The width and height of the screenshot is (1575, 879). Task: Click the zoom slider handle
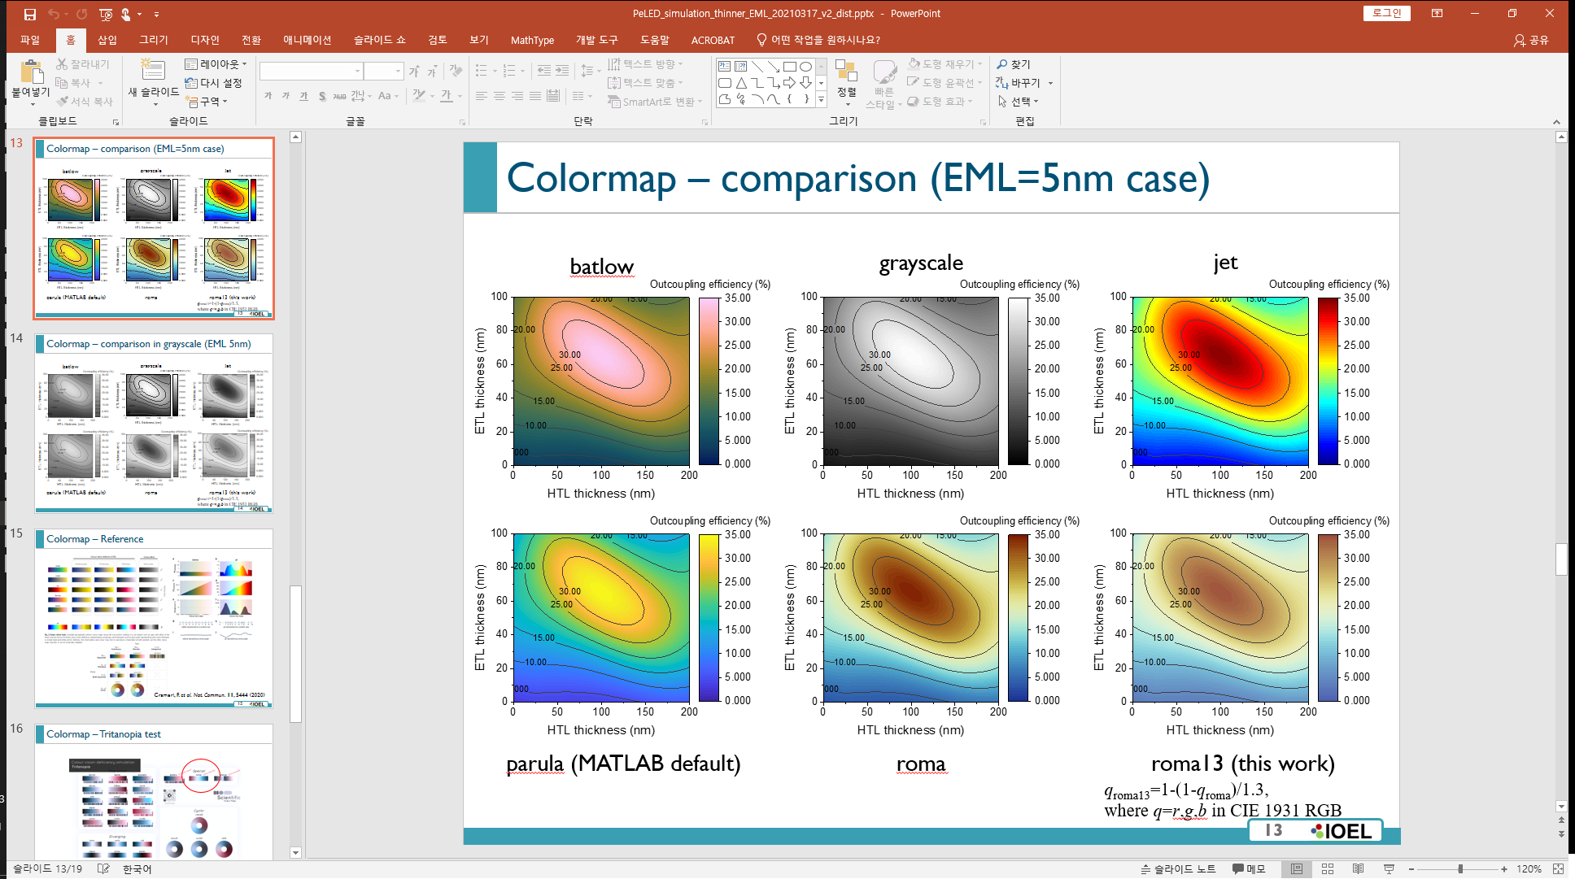pyautogui.click(x=1460, y=868)
